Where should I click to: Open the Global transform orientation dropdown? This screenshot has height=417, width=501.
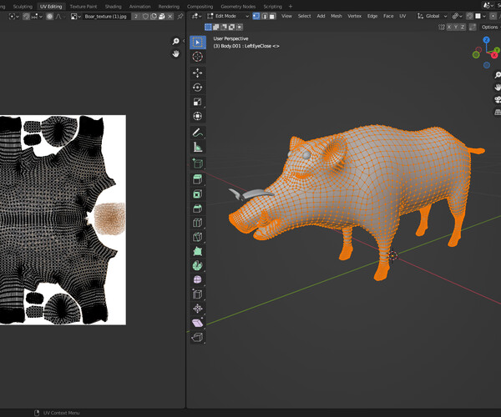click(x=433, y=16)
